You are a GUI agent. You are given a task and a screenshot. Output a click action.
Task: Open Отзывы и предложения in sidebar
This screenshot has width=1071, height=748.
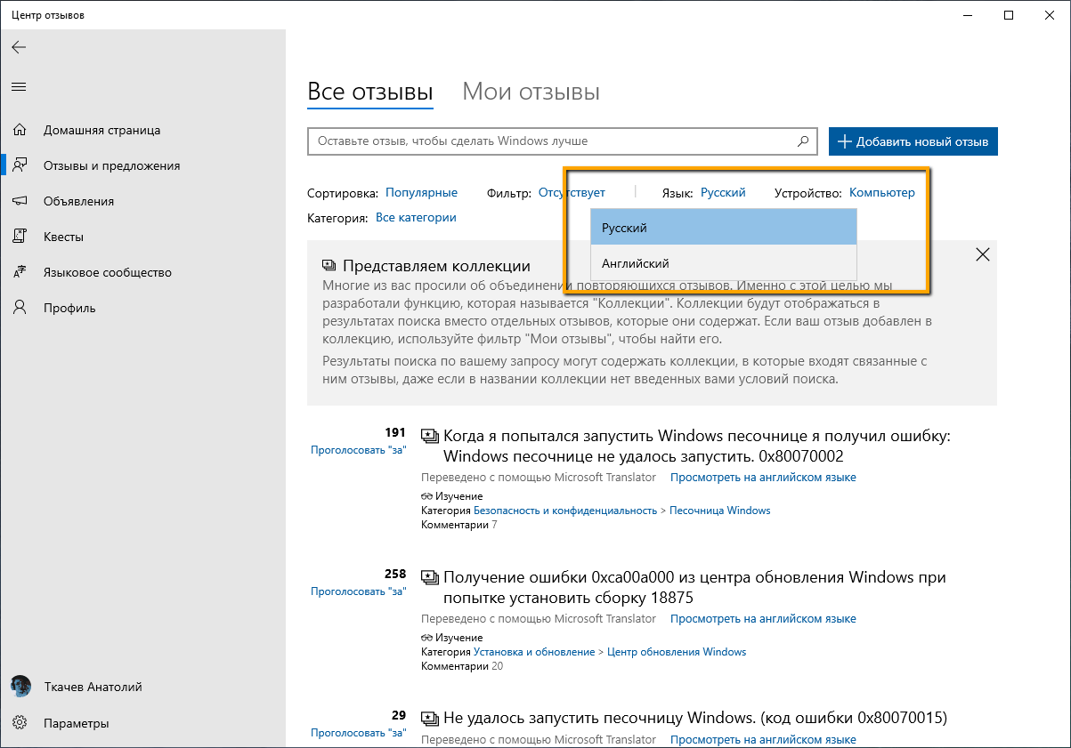(x=112, y=165)
